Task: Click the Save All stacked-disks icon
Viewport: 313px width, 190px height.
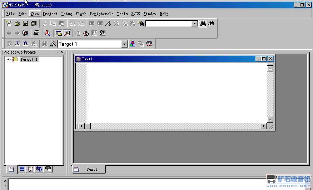Action: (34, 23)
